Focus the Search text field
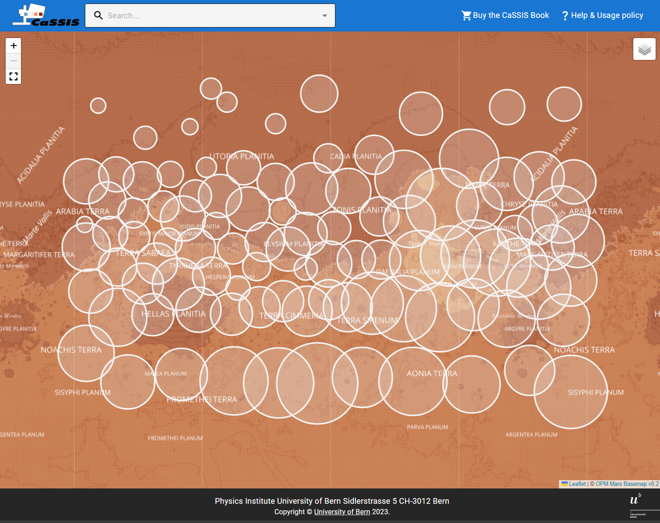 [x=210, y=16]
